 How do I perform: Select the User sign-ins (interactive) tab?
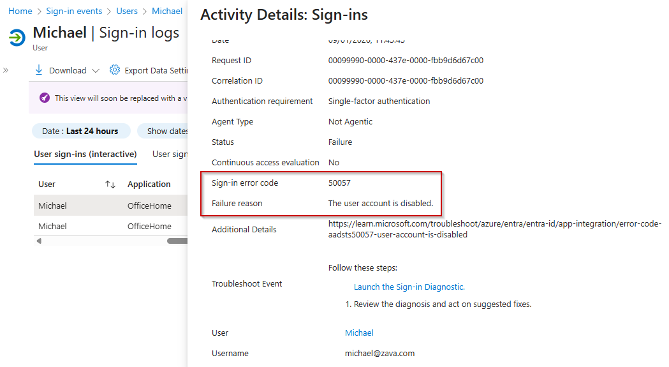[x=85, y=154]
